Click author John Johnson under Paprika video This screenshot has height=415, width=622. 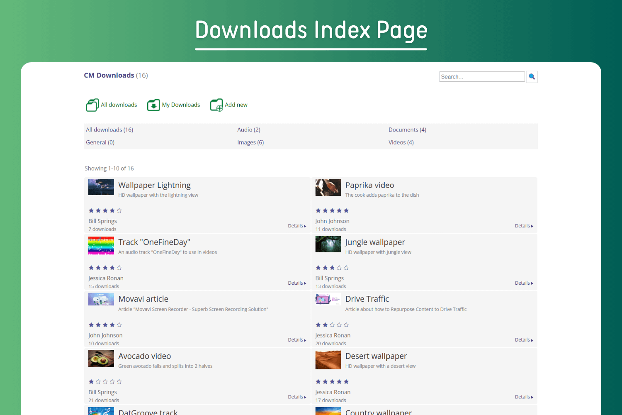point(332,221)
